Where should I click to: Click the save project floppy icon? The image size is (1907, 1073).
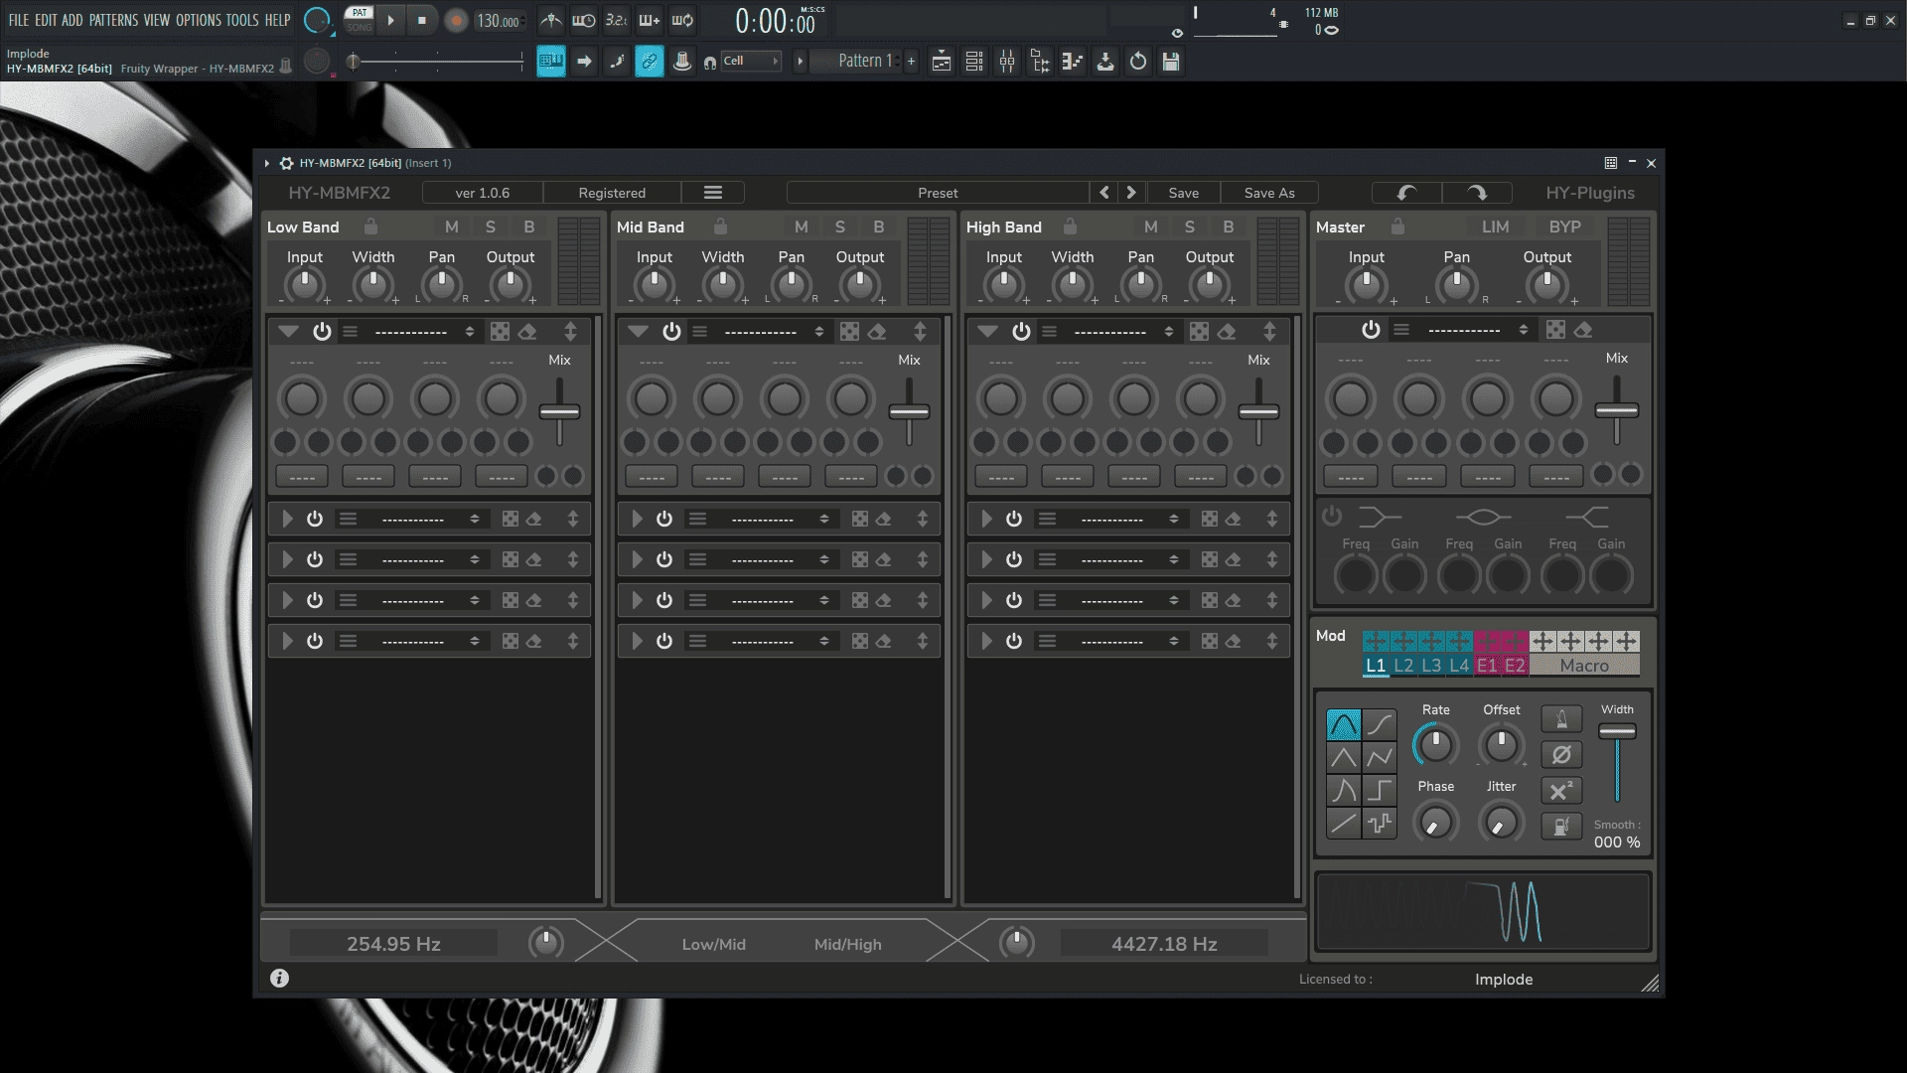pyautogui.click(x=1171, y=62)
